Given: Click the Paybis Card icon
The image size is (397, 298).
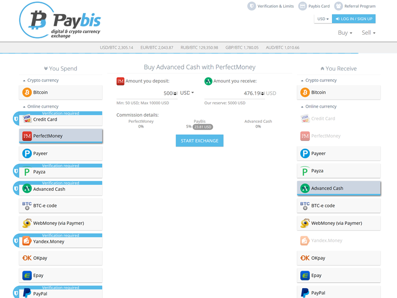Looking at the screenshot, I should tap(302, 6).
